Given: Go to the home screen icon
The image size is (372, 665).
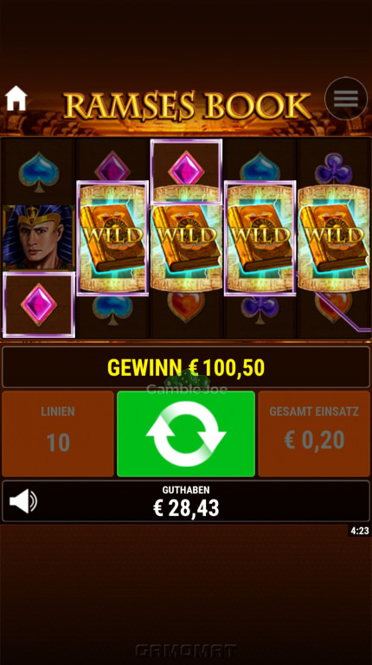Looking at the screenshot, I should (x=16, y=99).
